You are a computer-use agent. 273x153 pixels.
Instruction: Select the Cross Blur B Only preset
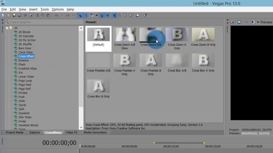[x=99, y=89]
